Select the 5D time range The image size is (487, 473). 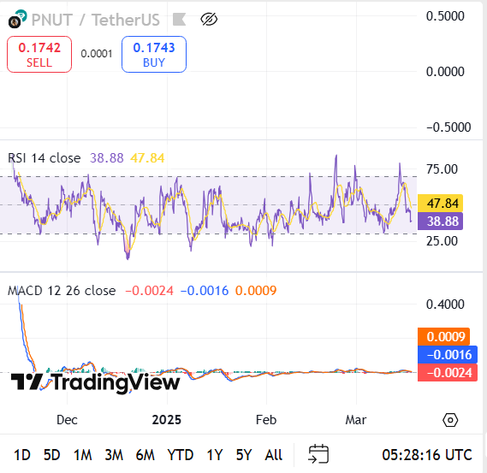[x=52, y=455]
